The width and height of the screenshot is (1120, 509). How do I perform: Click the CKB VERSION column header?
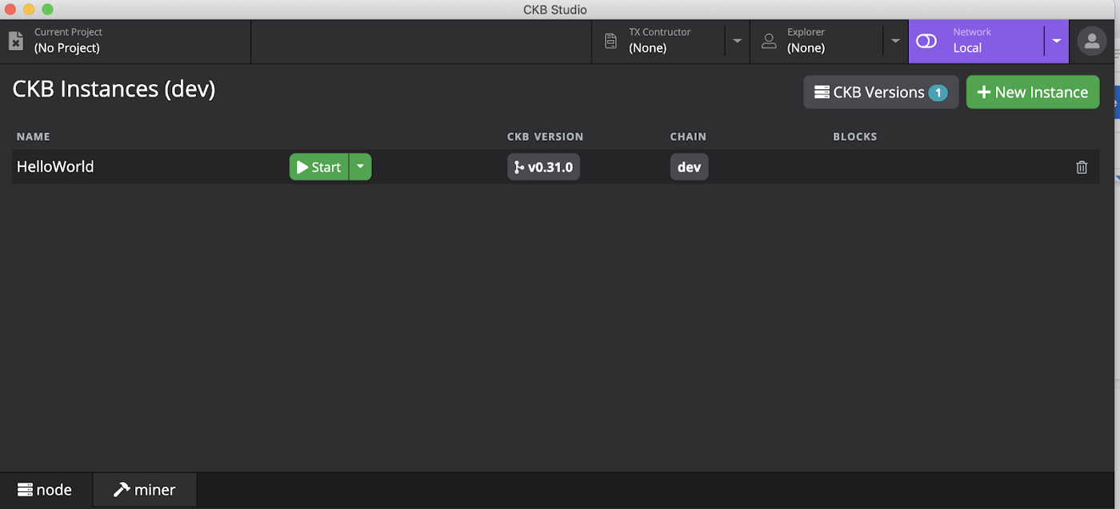(545, 137)
